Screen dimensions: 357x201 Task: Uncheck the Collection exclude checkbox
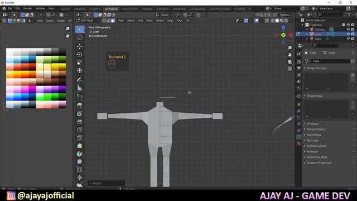[344, 25]
